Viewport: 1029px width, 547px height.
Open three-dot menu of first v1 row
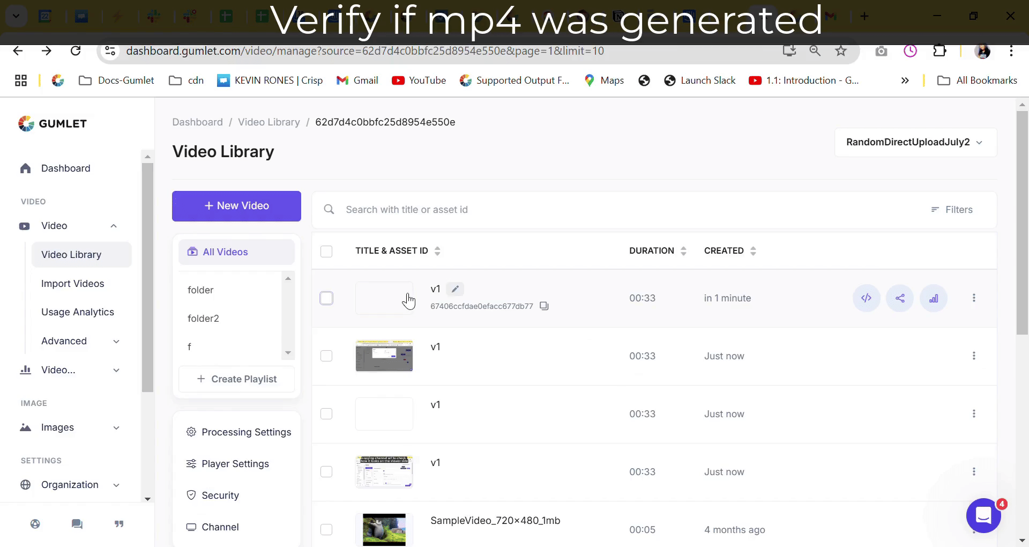[974, 298]
